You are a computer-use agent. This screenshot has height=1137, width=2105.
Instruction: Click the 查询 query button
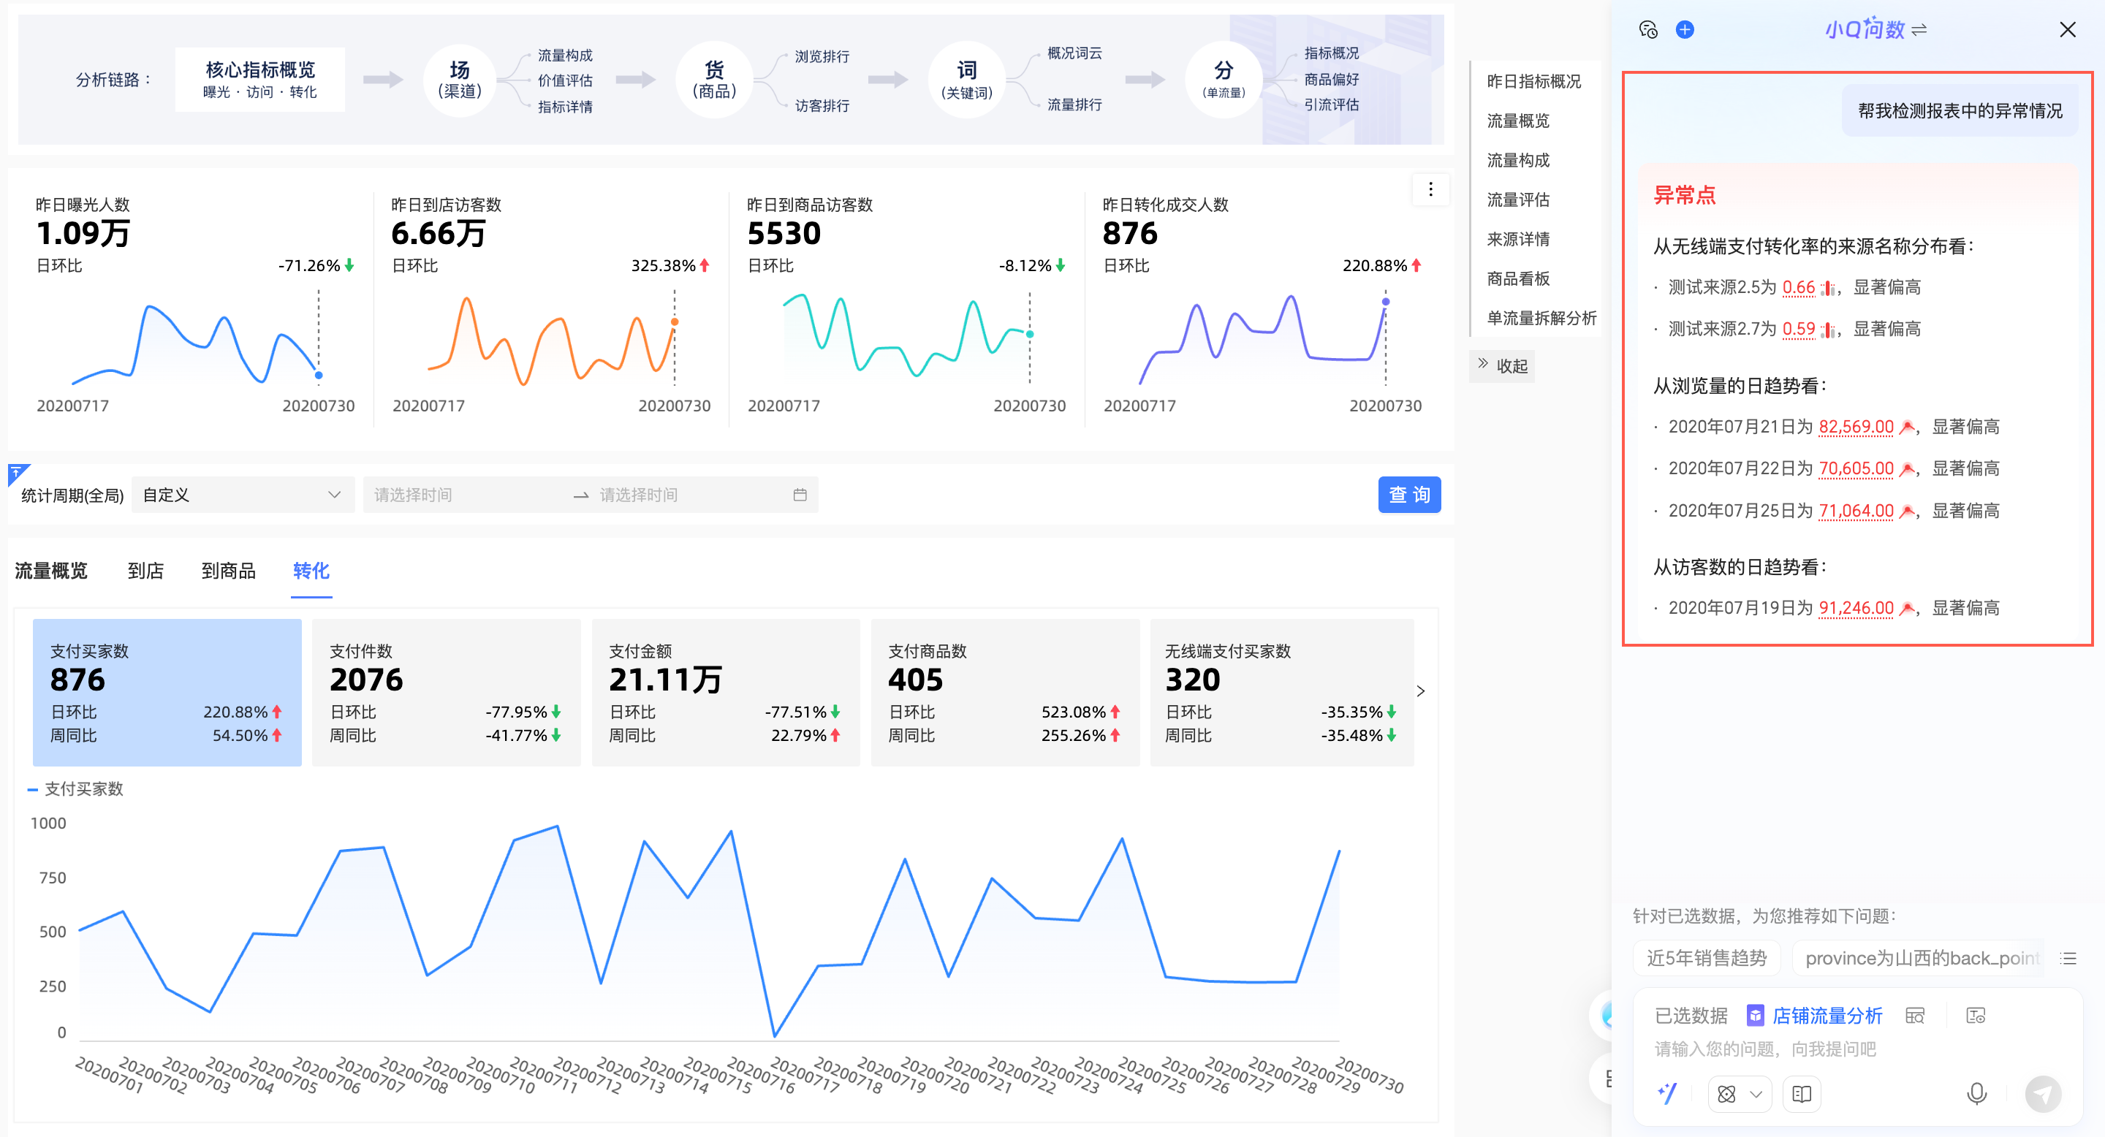1408,495
